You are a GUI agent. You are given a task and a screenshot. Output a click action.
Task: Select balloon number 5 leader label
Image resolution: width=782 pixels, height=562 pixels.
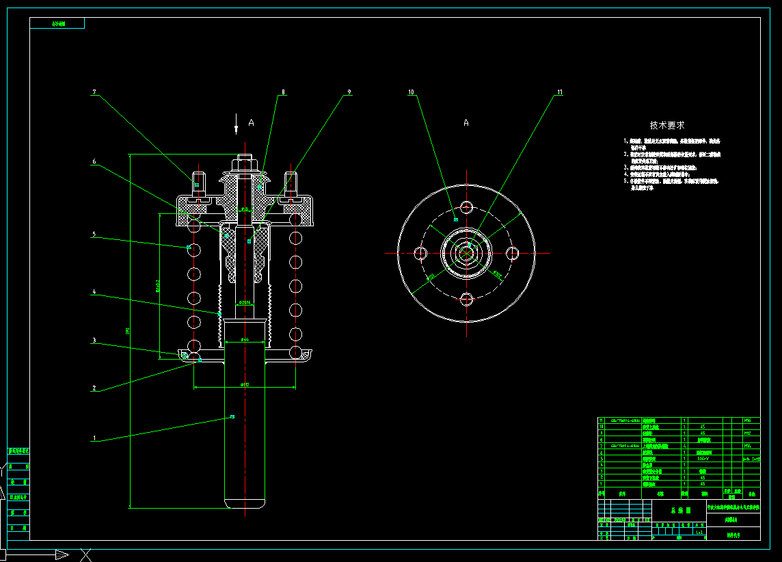tap(94, 235)
